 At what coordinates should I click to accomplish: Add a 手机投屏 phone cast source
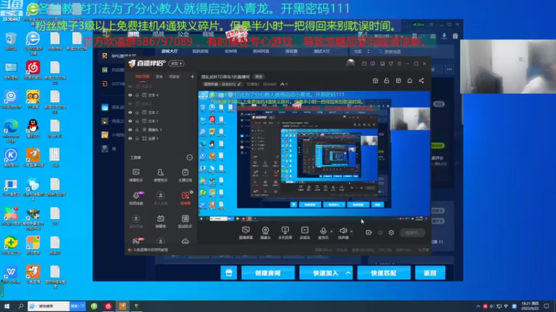coord(285,233)
